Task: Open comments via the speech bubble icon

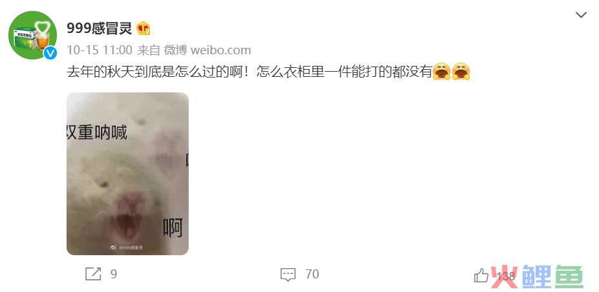Action: pos(288,275)
